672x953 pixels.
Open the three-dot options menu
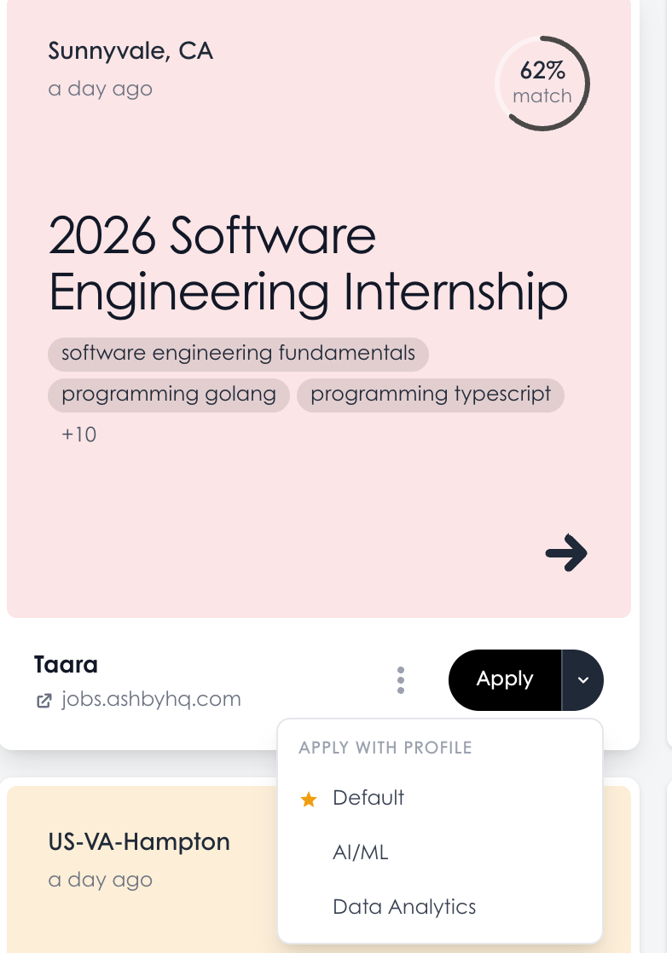[x=400, y=679]
